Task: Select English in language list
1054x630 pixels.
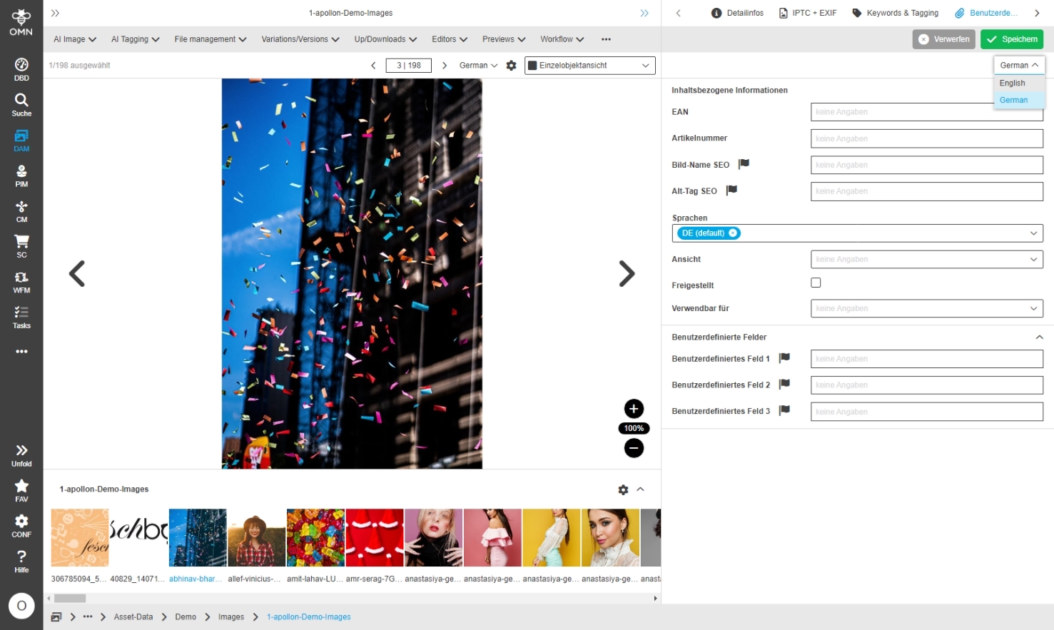Action: (1012, 83)
